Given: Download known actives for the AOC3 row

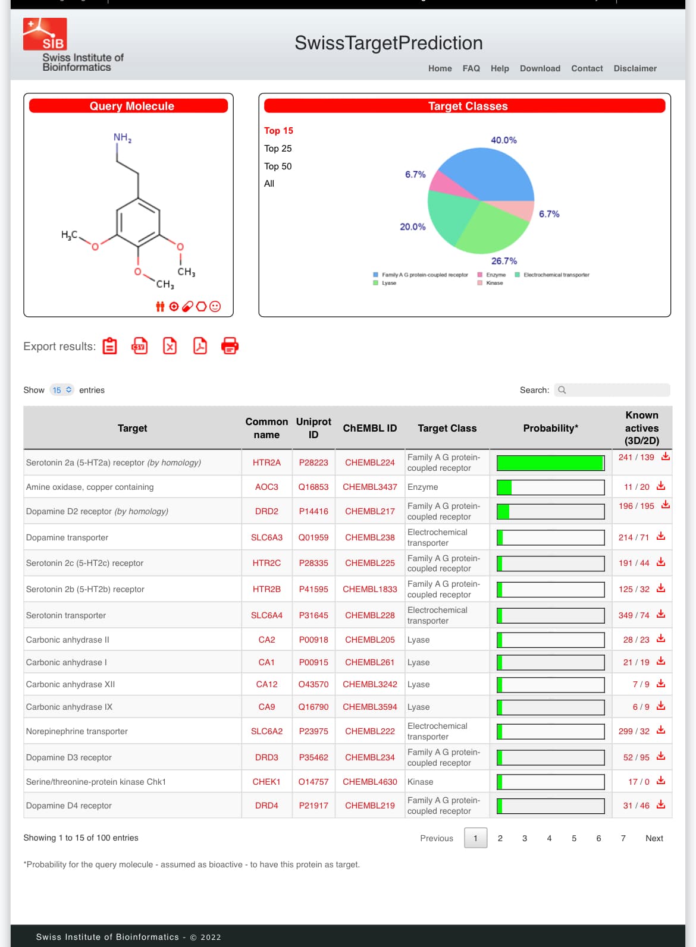Looking at the screenshot, I should (661, 486).
